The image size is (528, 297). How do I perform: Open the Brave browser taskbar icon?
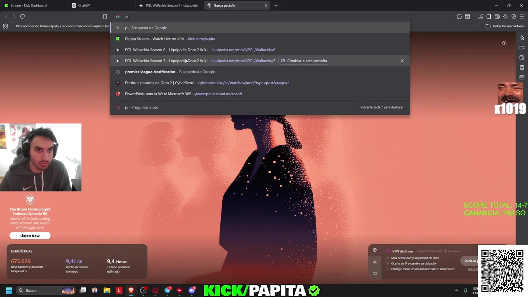coord(131,290)
